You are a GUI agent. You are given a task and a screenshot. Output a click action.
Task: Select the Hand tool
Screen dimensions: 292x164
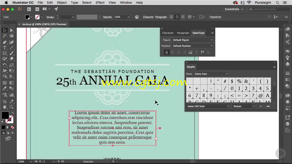click(x=4, y=107)
